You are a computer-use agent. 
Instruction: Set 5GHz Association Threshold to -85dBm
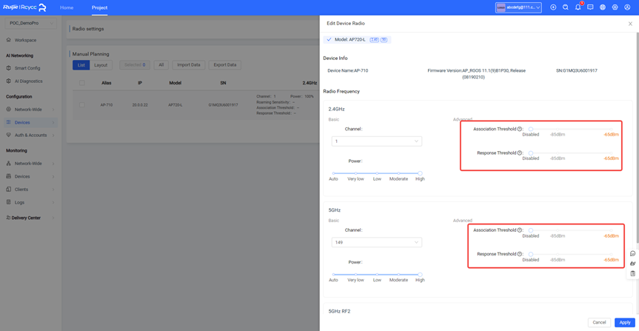pyautogui.click(x=558, y=230)
